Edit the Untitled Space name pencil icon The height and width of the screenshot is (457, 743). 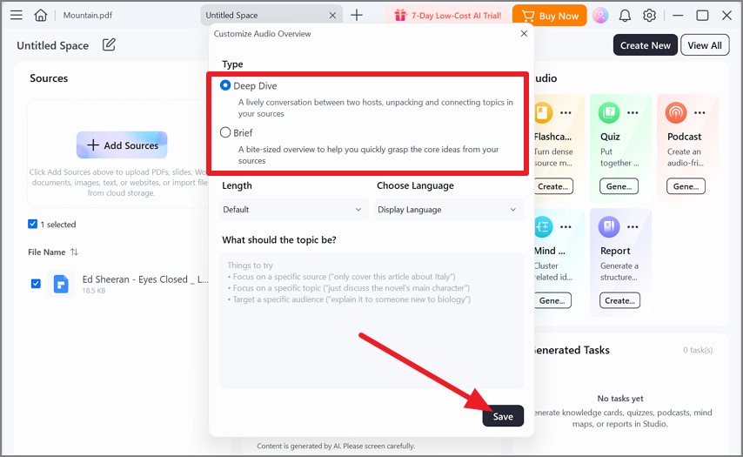(x=109, y=45)
